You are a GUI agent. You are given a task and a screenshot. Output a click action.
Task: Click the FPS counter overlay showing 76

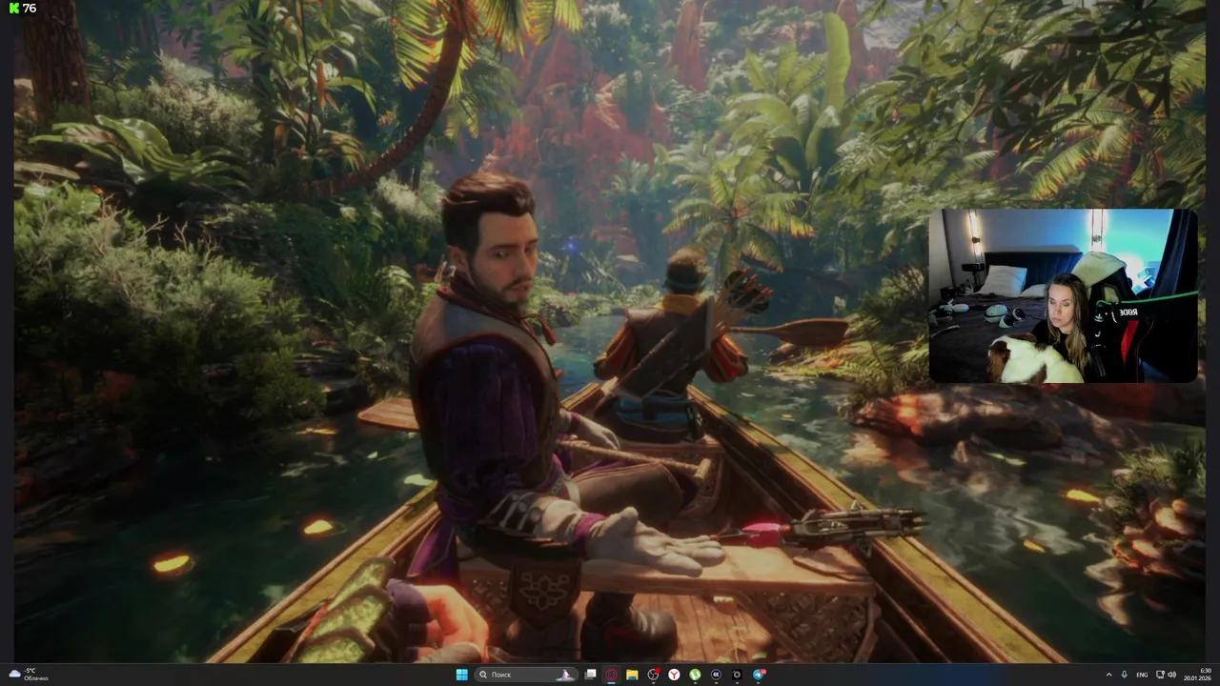(x=23, y=9)
